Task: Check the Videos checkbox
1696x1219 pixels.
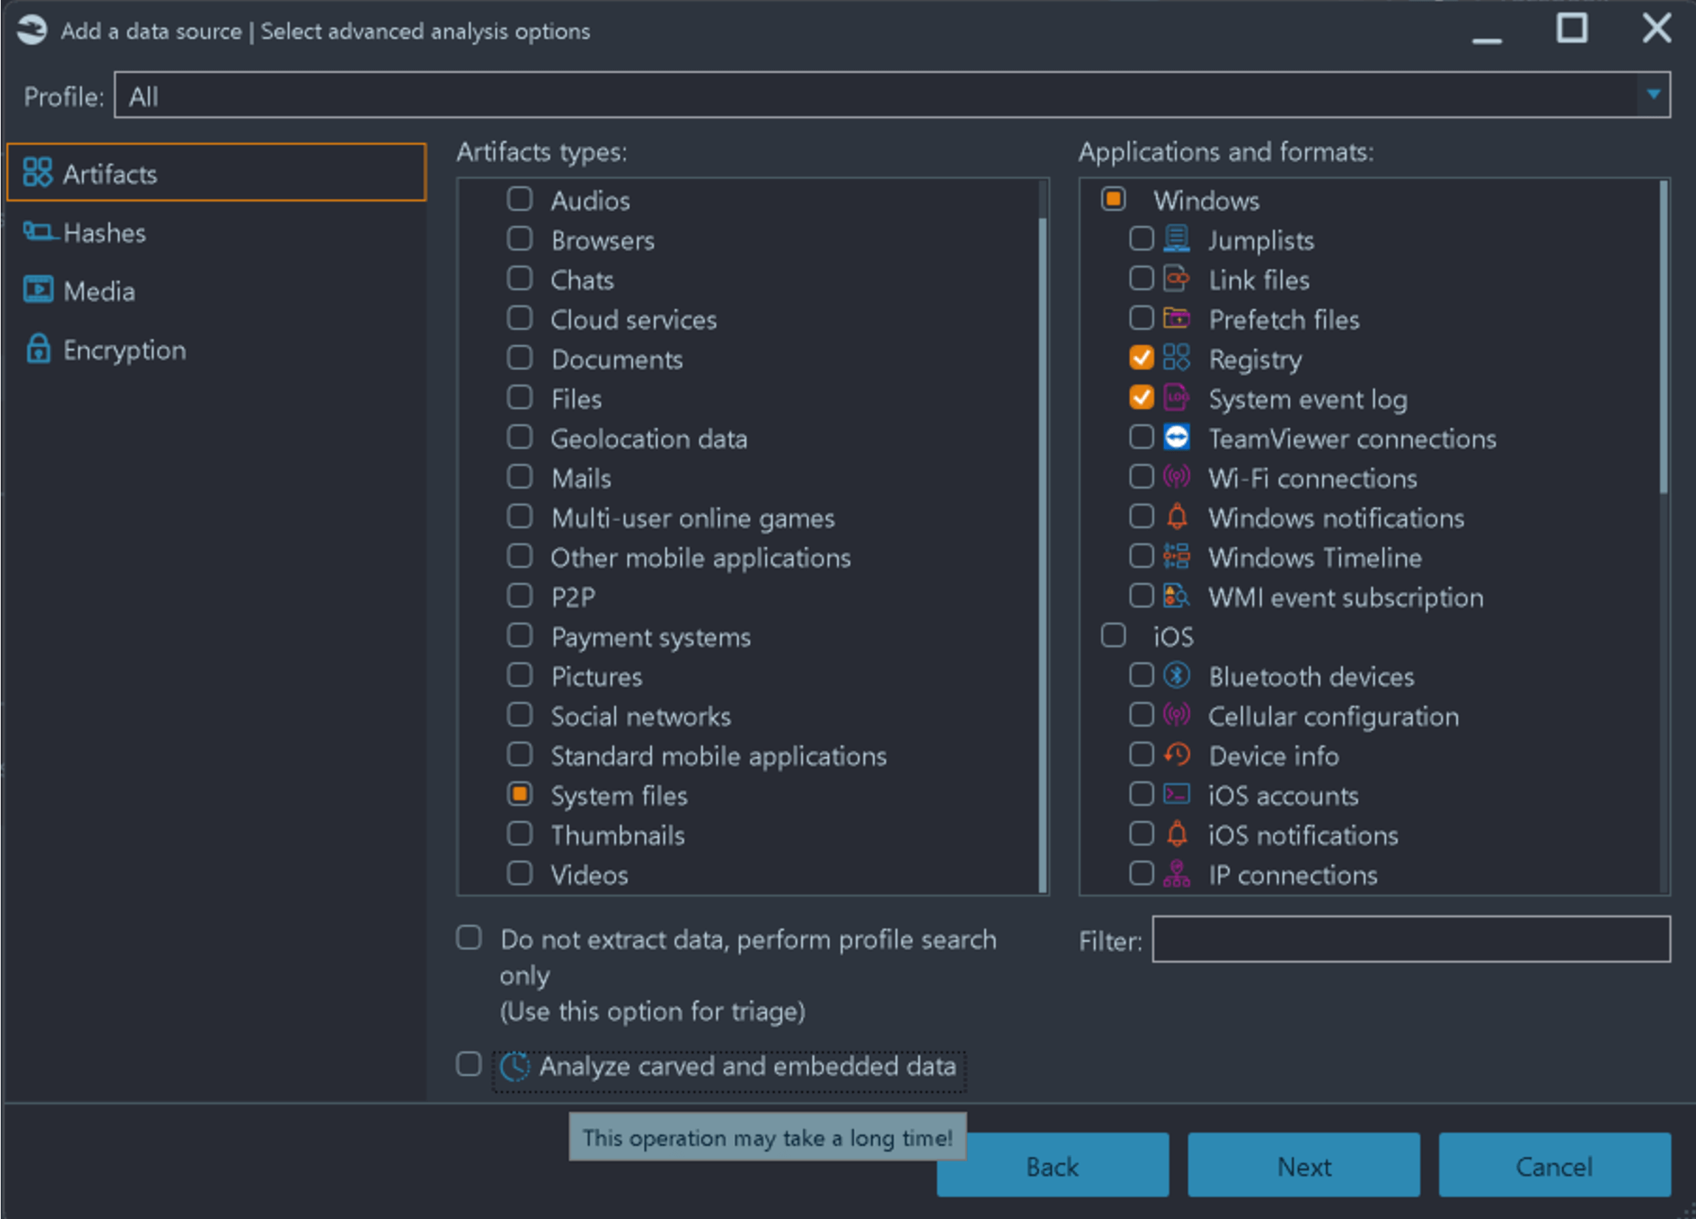Action: click(x=519, y=873)
